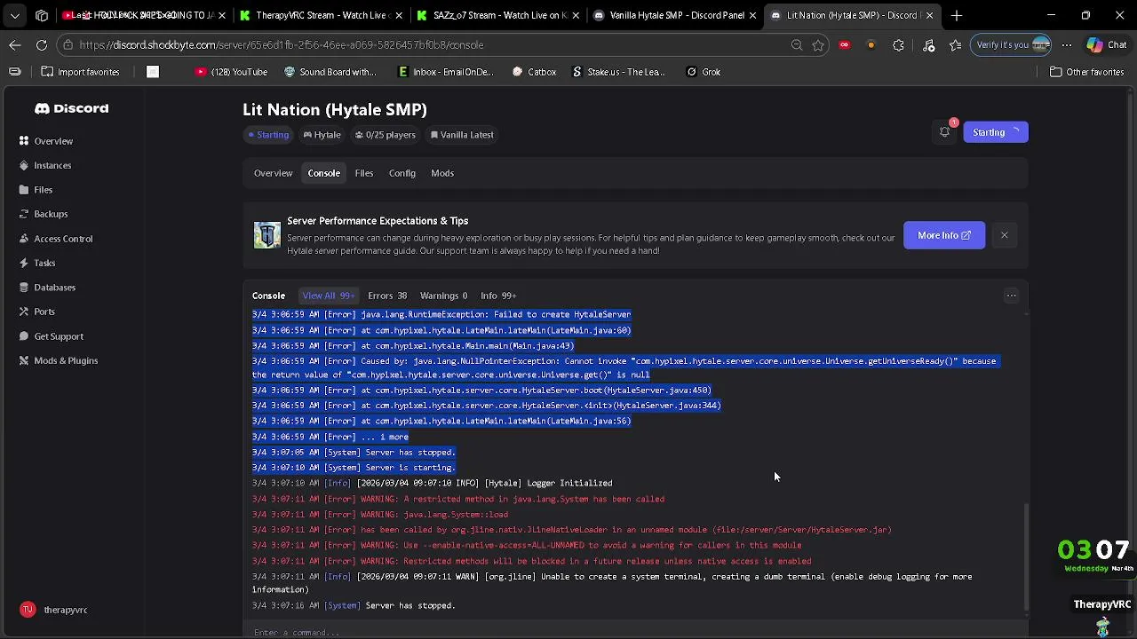Image resolution: width=1137 pixels, height=639 pixels.
Task: Click the console command input field
Action: click(x=622, y=632)
